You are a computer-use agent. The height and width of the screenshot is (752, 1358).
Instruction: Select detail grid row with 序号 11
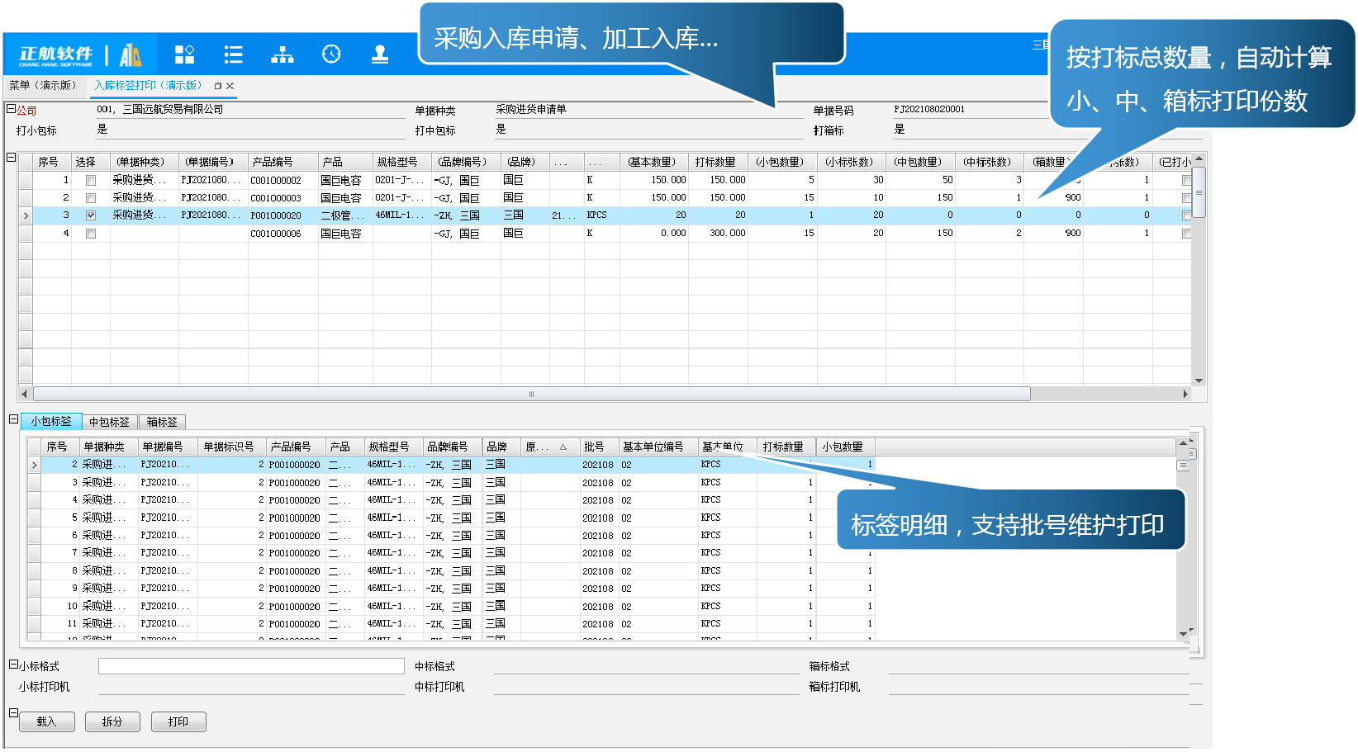(x=450, y=624)
